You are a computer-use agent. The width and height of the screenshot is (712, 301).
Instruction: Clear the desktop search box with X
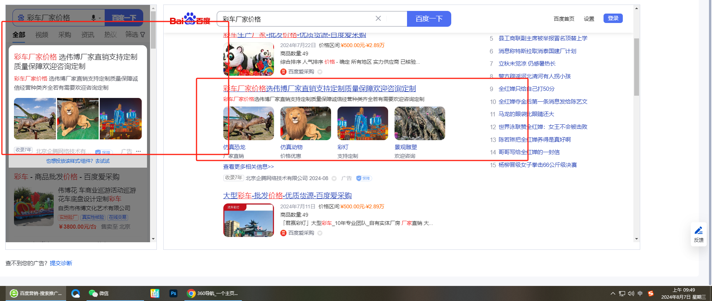click(x=378, y=18)
